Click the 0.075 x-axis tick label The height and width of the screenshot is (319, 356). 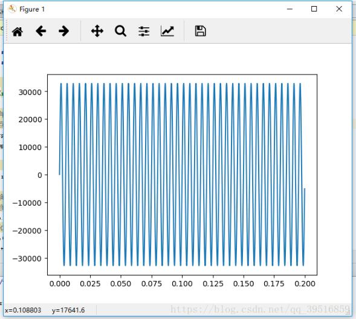152,284
